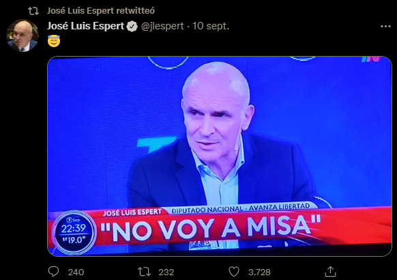Click the verified badge next to name
The image size is (397, 280).
pos(132,27)
